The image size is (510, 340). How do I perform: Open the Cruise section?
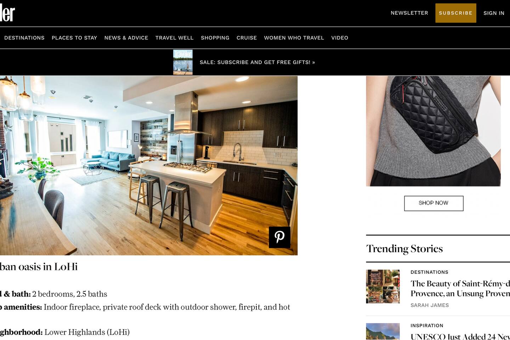point(246,38)
